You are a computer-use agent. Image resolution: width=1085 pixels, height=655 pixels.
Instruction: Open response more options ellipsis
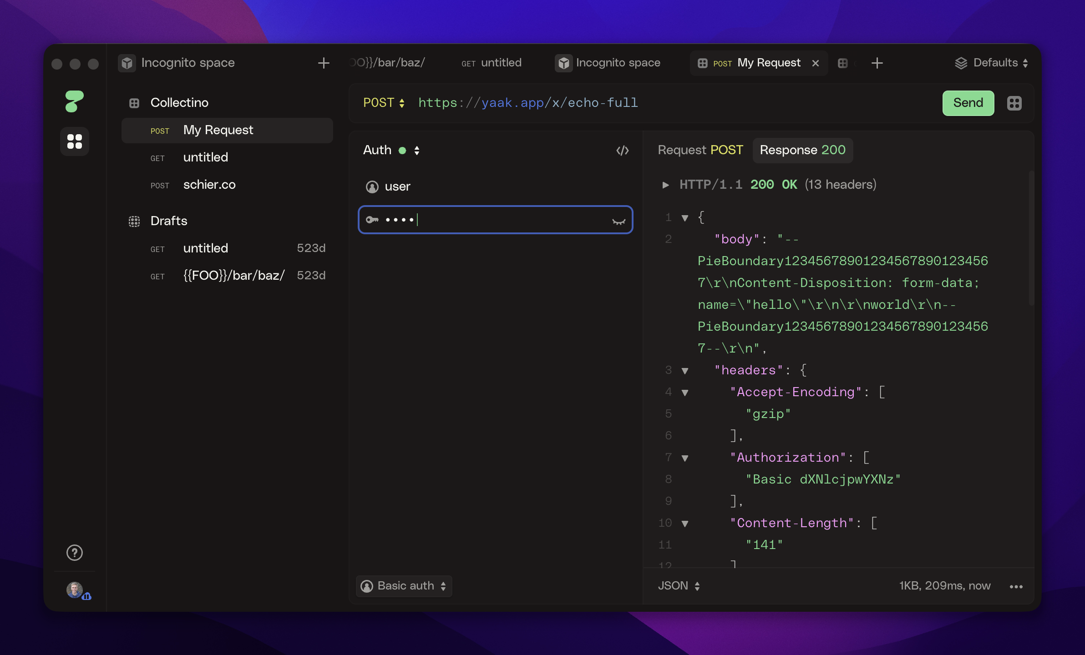tap(1016, 586)
